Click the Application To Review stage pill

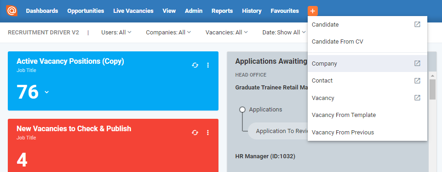(278, 131)
